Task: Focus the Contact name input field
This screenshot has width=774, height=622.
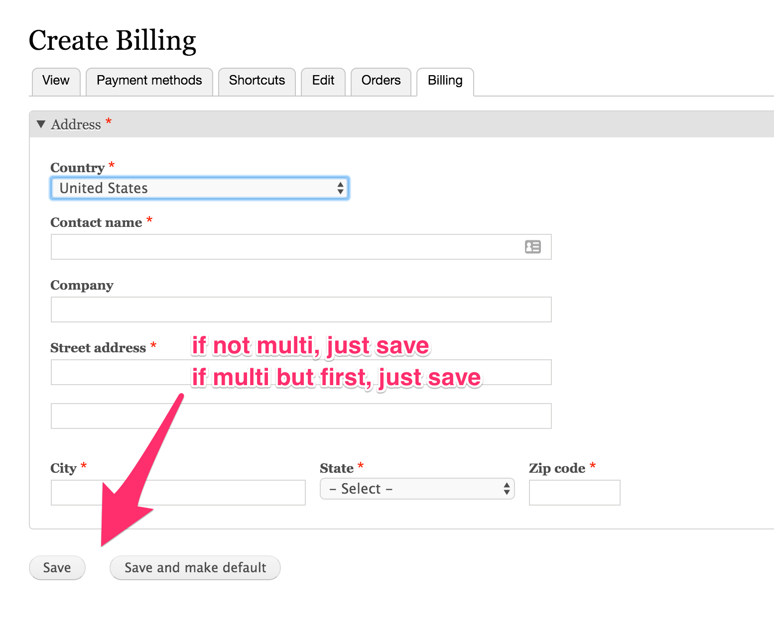Action: pyautogui.click(x=301, y=247)
